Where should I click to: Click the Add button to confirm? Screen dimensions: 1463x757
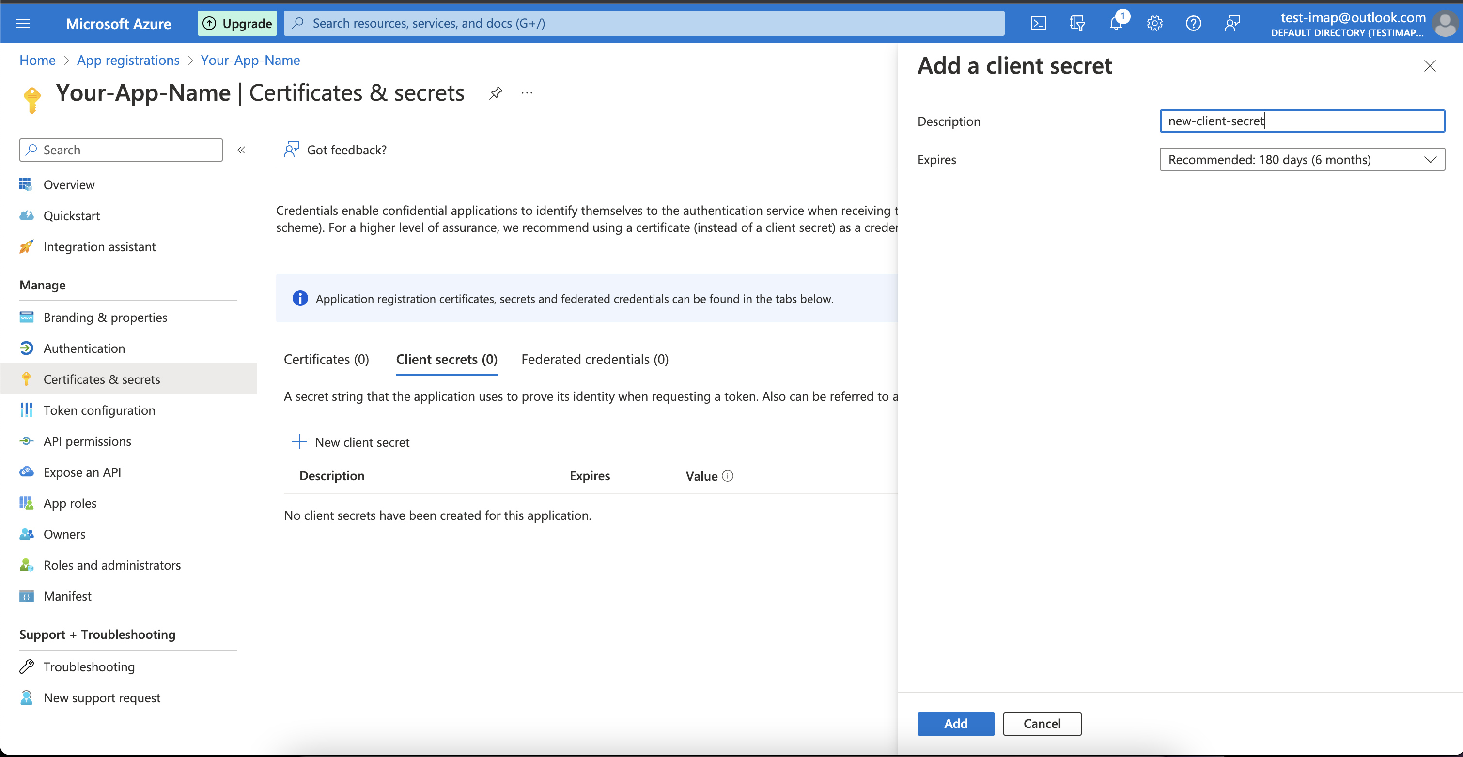pyautogui.click(x=955, y=722)
